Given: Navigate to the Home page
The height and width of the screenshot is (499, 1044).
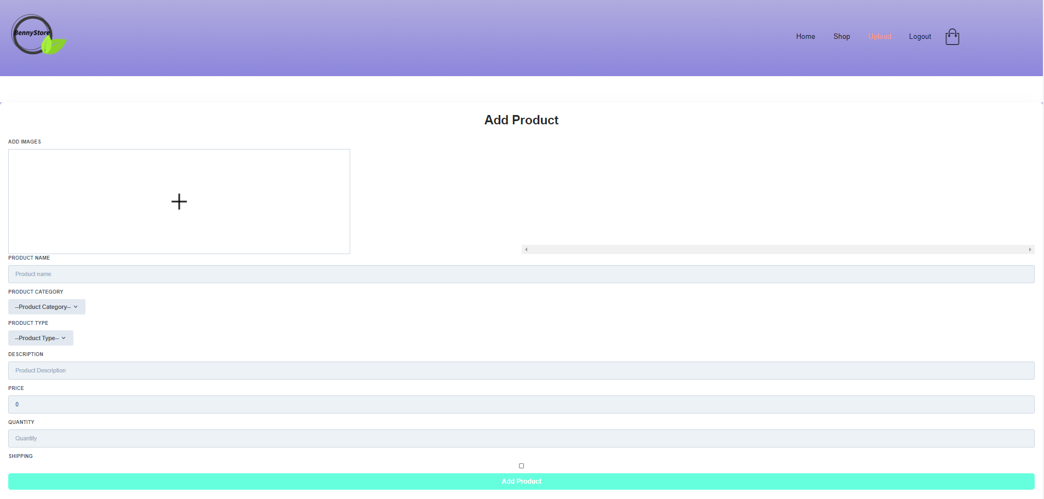Looking at the screenshot, I should click(x=805, y=36).
